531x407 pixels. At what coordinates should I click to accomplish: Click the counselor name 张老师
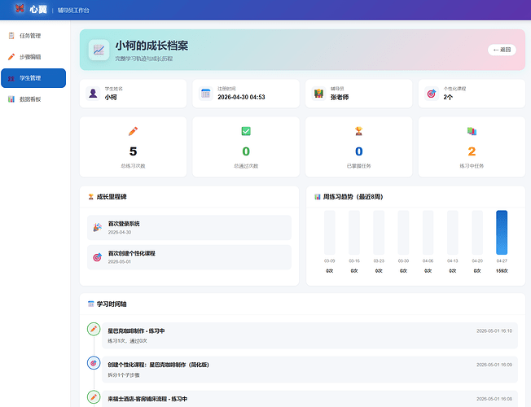click(340, 97)
